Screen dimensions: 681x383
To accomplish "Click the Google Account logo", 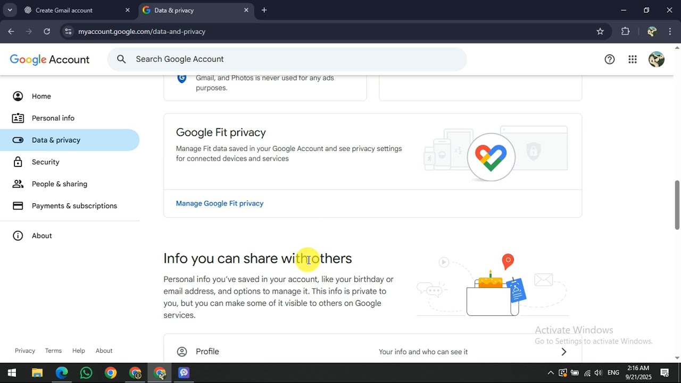I will 49,60.
